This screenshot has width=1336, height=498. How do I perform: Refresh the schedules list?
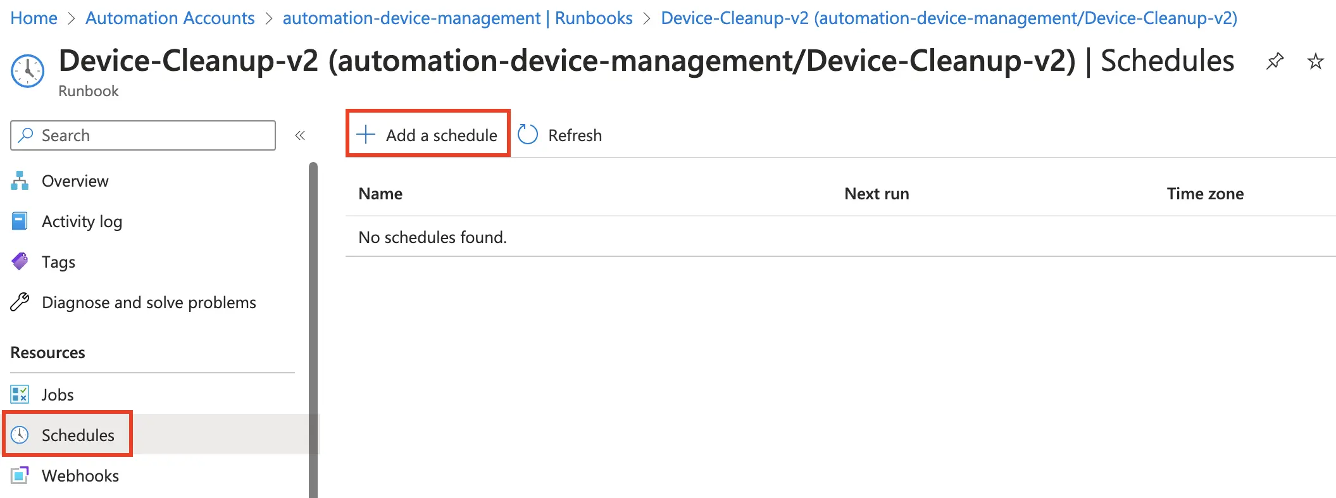[x=560, y=135]
